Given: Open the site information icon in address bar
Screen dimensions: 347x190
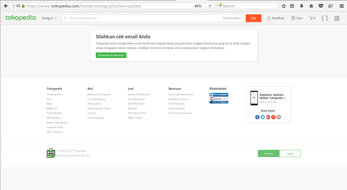Looking at the screenshot, I should click(14, 6).
